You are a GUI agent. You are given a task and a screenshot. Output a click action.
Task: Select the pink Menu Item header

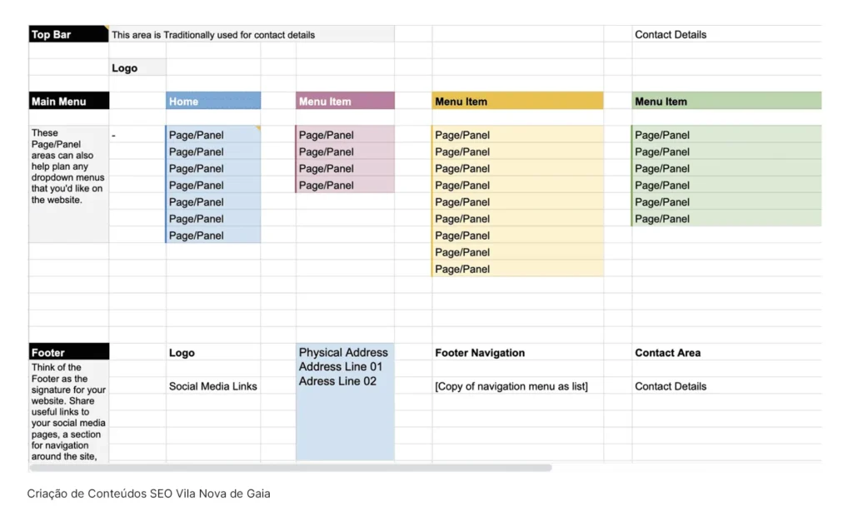point(345,102)
